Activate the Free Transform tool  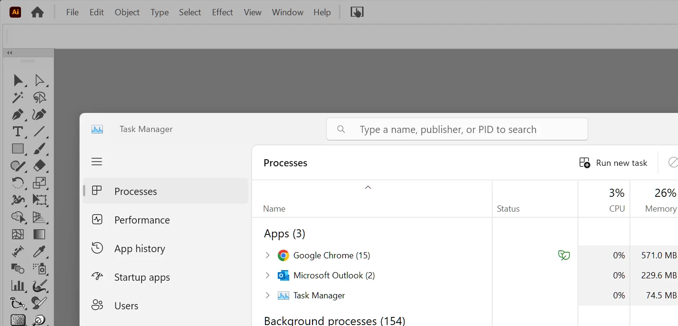coord(39,200)
